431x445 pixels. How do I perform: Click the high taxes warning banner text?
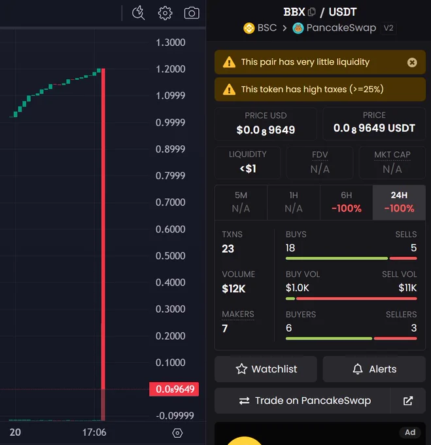coord(312,90)
